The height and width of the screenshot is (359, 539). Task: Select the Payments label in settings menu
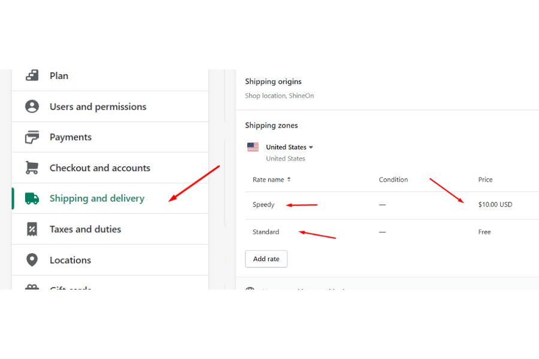71,138
